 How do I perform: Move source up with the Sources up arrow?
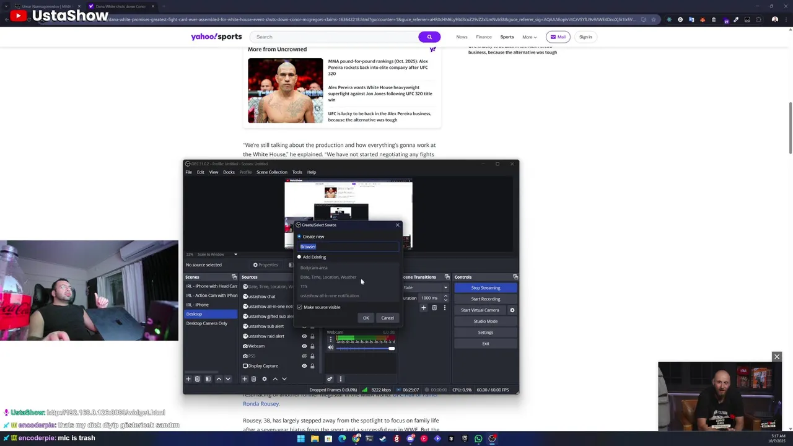tap(275, 378)
